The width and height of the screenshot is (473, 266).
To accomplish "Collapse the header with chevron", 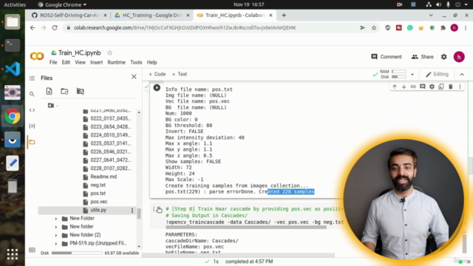I will (x=462, y=75).
